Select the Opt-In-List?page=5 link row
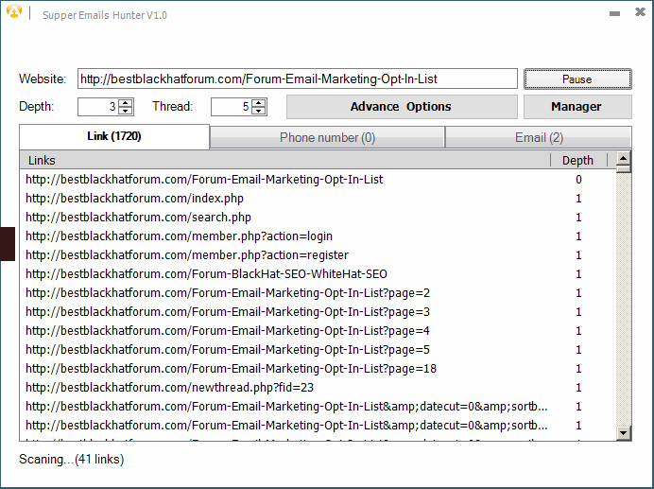Viewport: 654px width, 489px height. pos(318,350)
